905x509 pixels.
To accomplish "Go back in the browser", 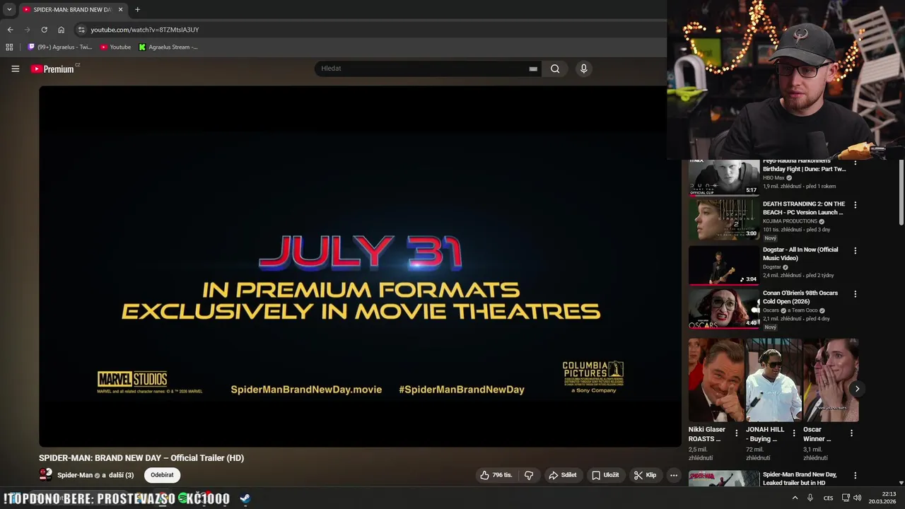I will click(10, 30).
